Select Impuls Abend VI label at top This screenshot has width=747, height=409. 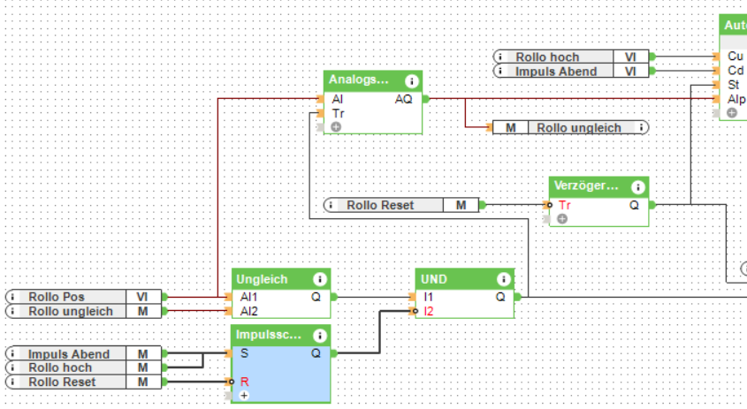(x=556, y=72)
